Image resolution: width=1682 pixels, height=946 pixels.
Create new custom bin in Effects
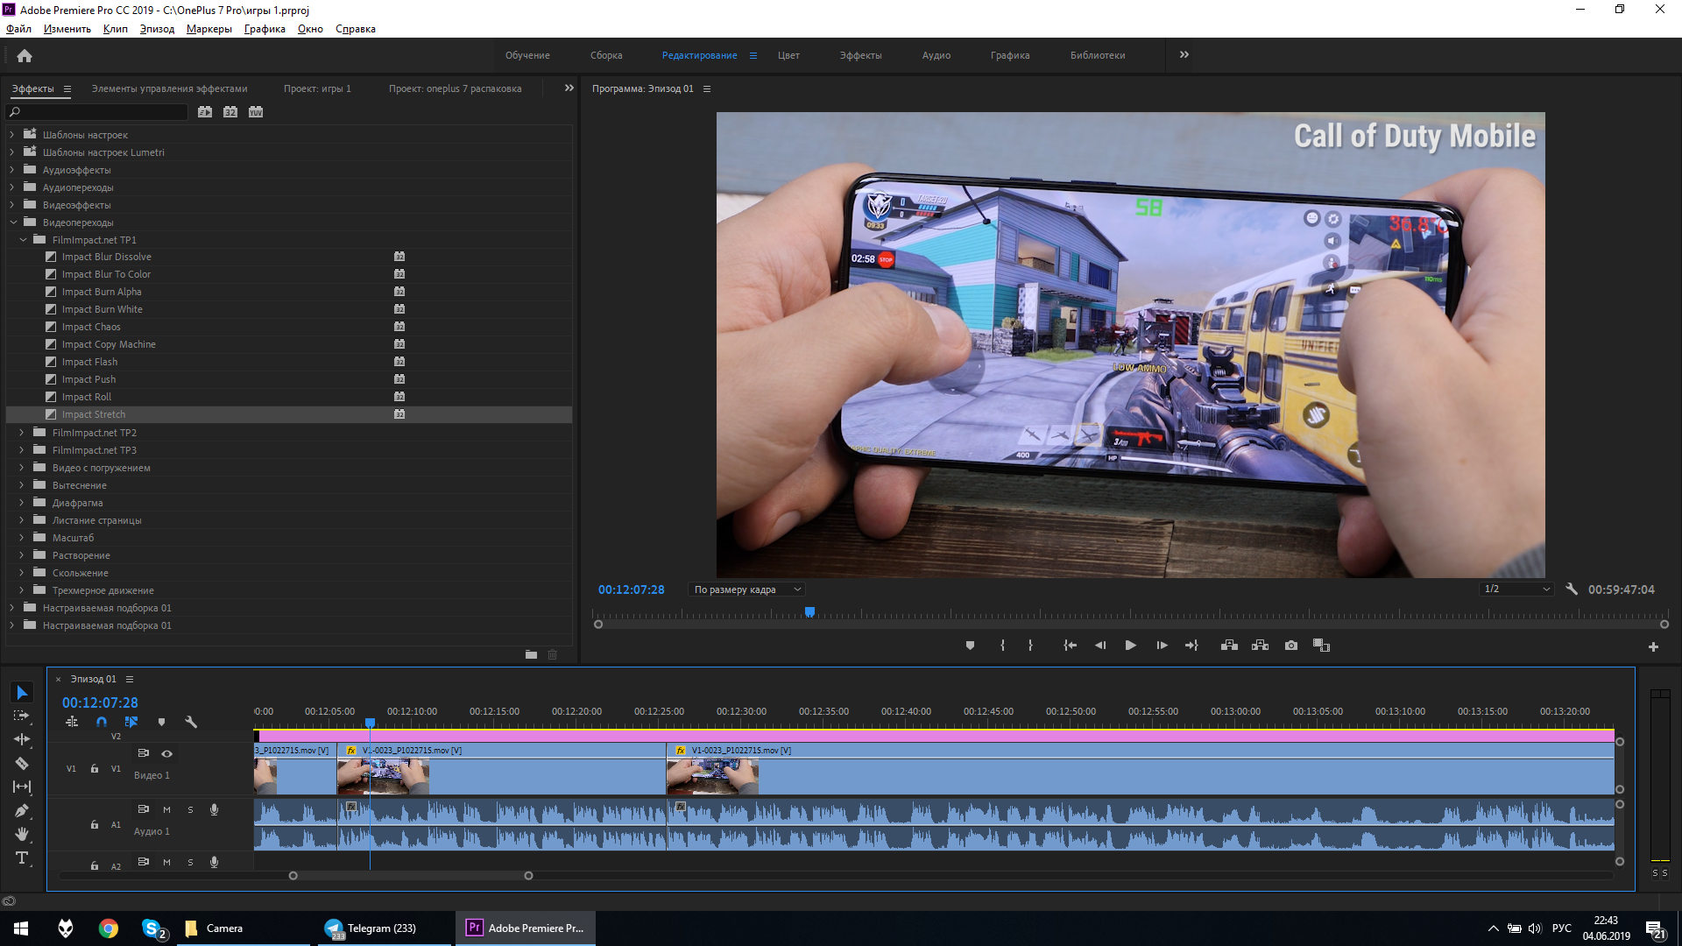tap(531, 654)
